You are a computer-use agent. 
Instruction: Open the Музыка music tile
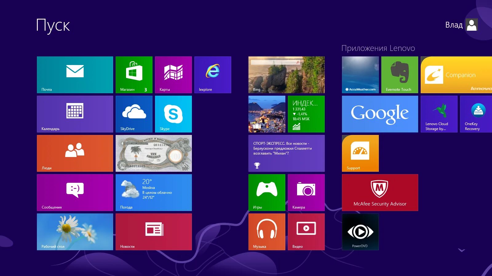pos(267,232)
